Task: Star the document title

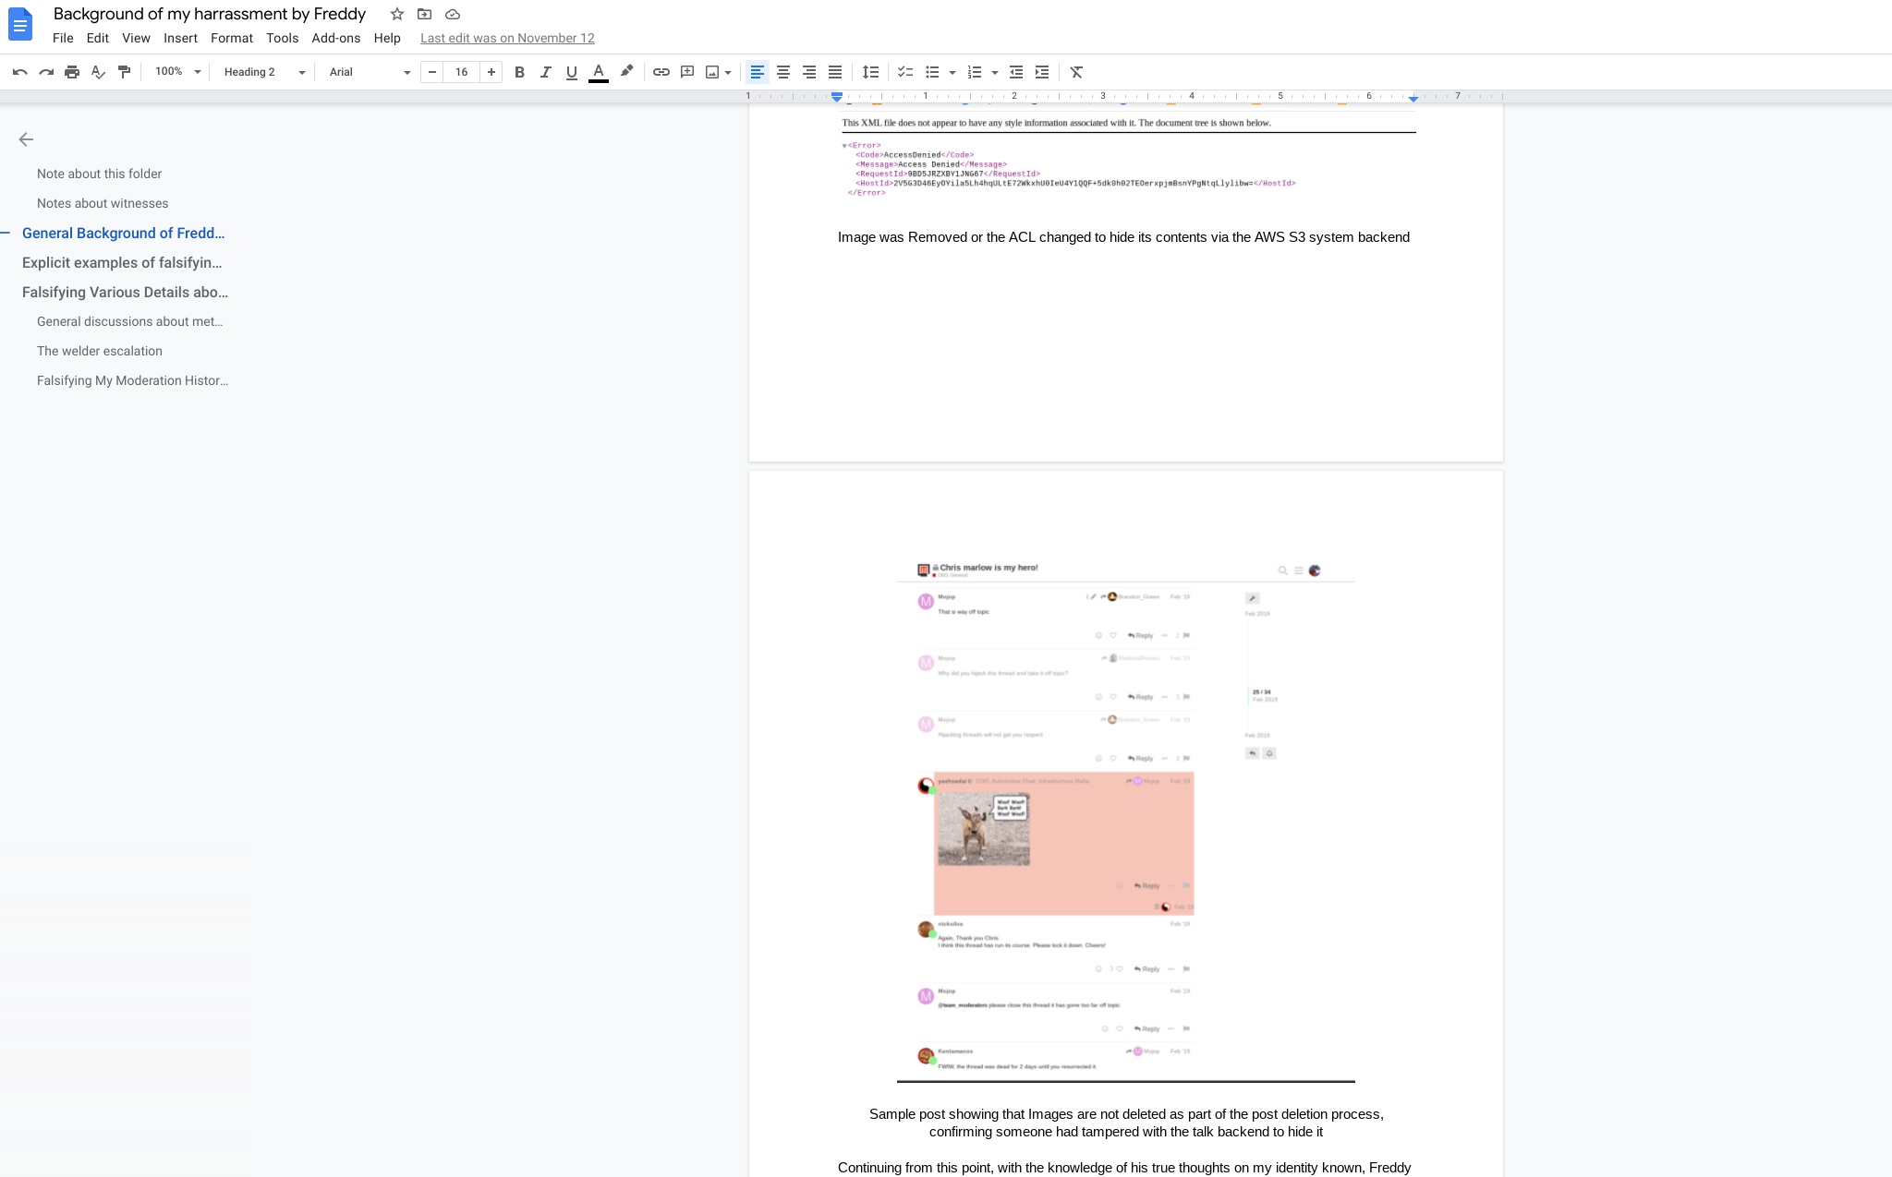Action: pyautogui.click(x=397, y=14)
